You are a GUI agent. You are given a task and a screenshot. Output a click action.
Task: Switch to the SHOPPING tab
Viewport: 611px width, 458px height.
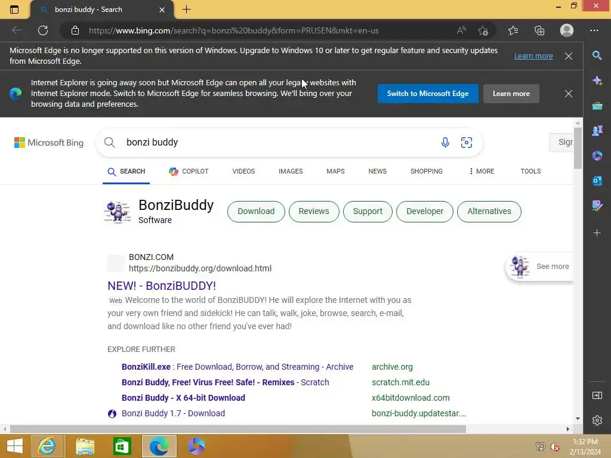[426, 171]
